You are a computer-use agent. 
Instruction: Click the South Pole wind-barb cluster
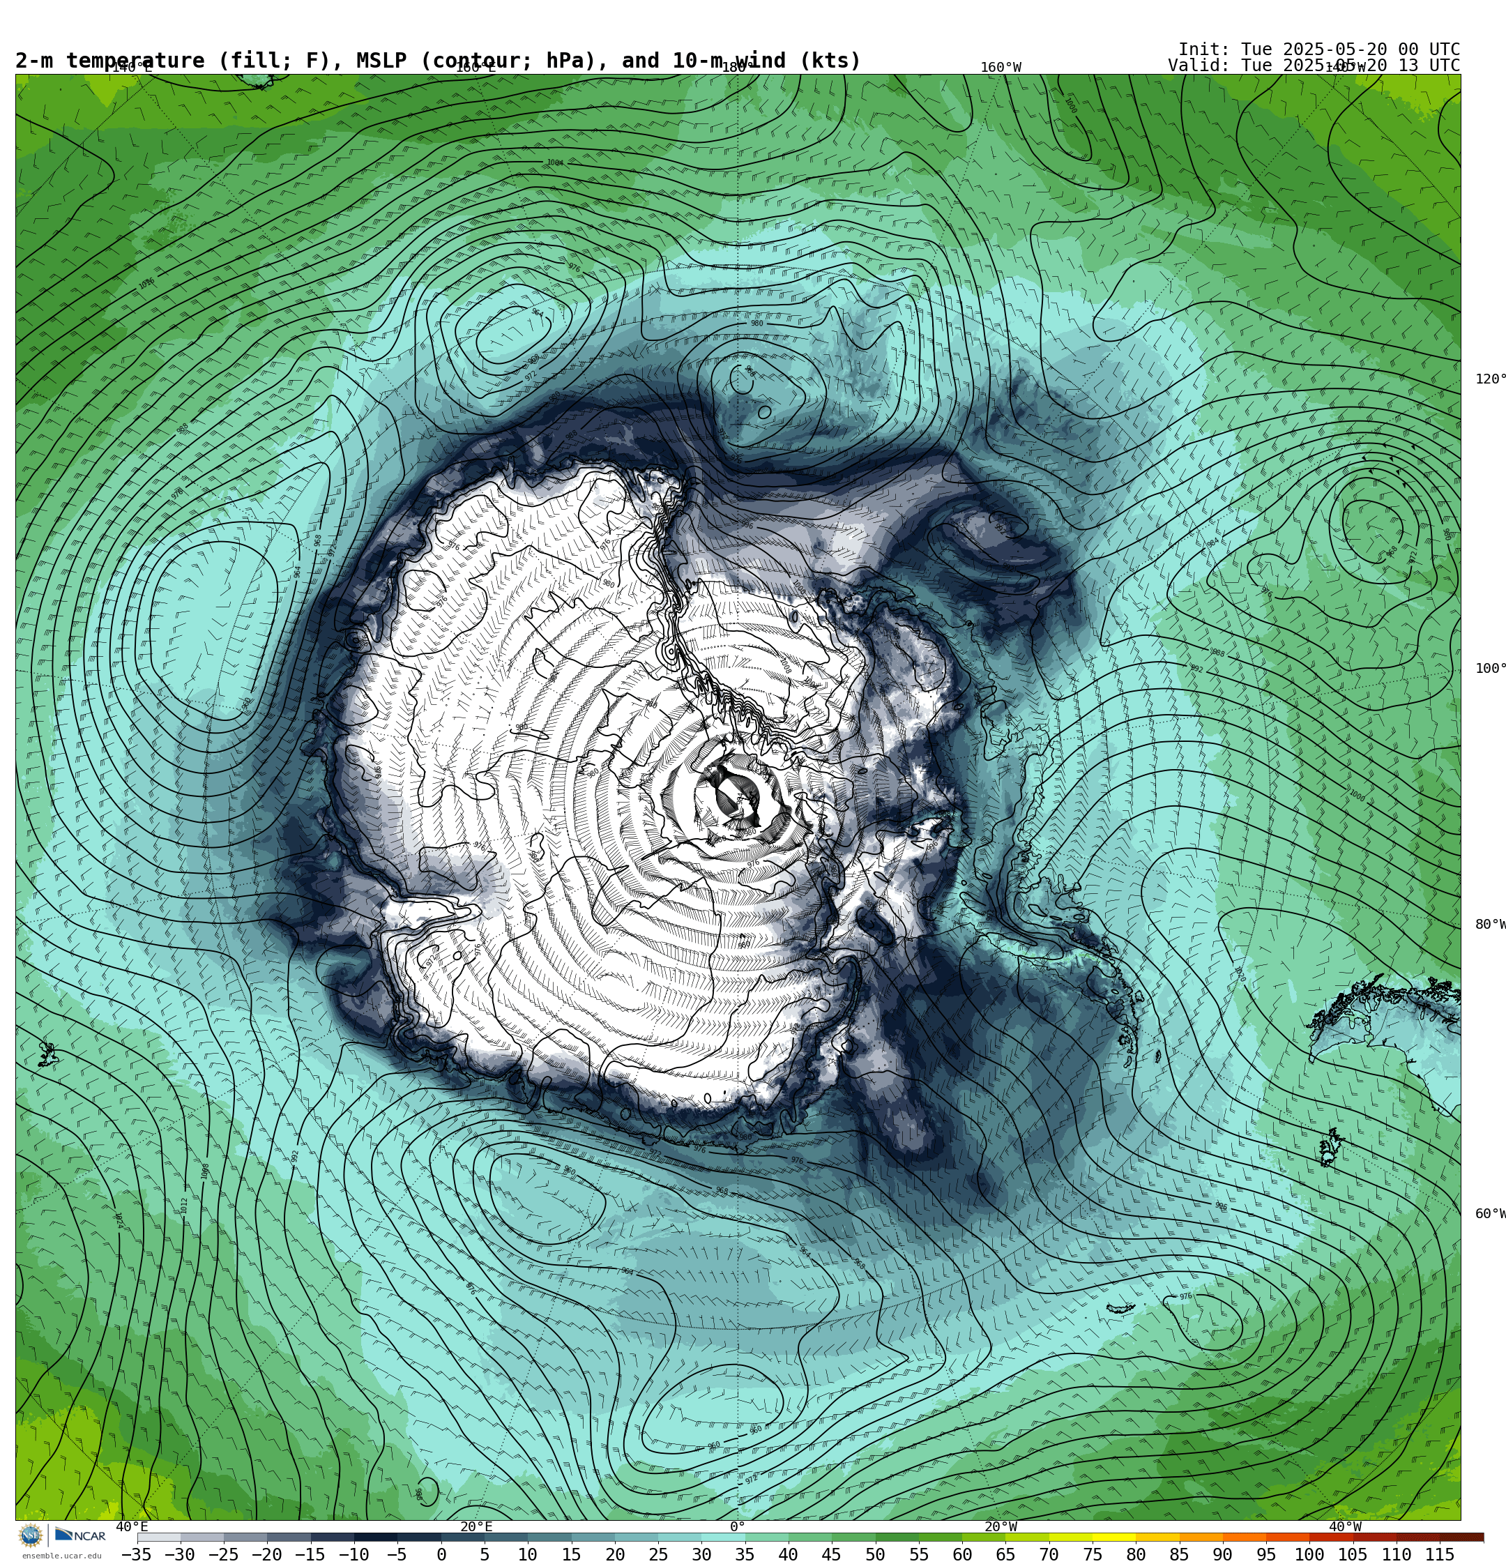coord(739,795)
